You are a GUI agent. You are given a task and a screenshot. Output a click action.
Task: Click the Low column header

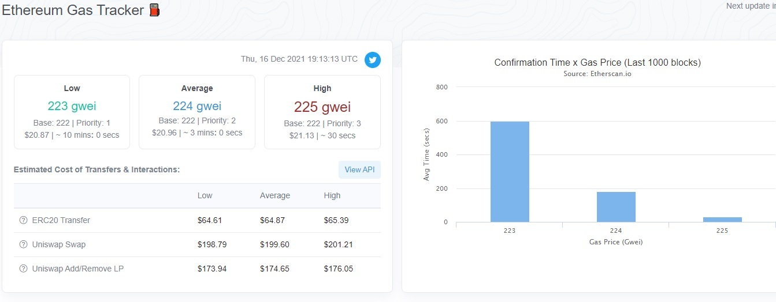[x=205, y=195]
